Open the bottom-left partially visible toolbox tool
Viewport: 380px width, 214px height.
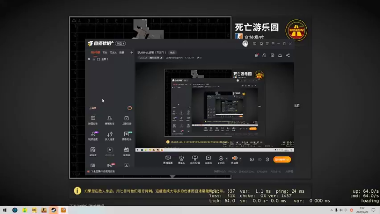coord(93,165)
